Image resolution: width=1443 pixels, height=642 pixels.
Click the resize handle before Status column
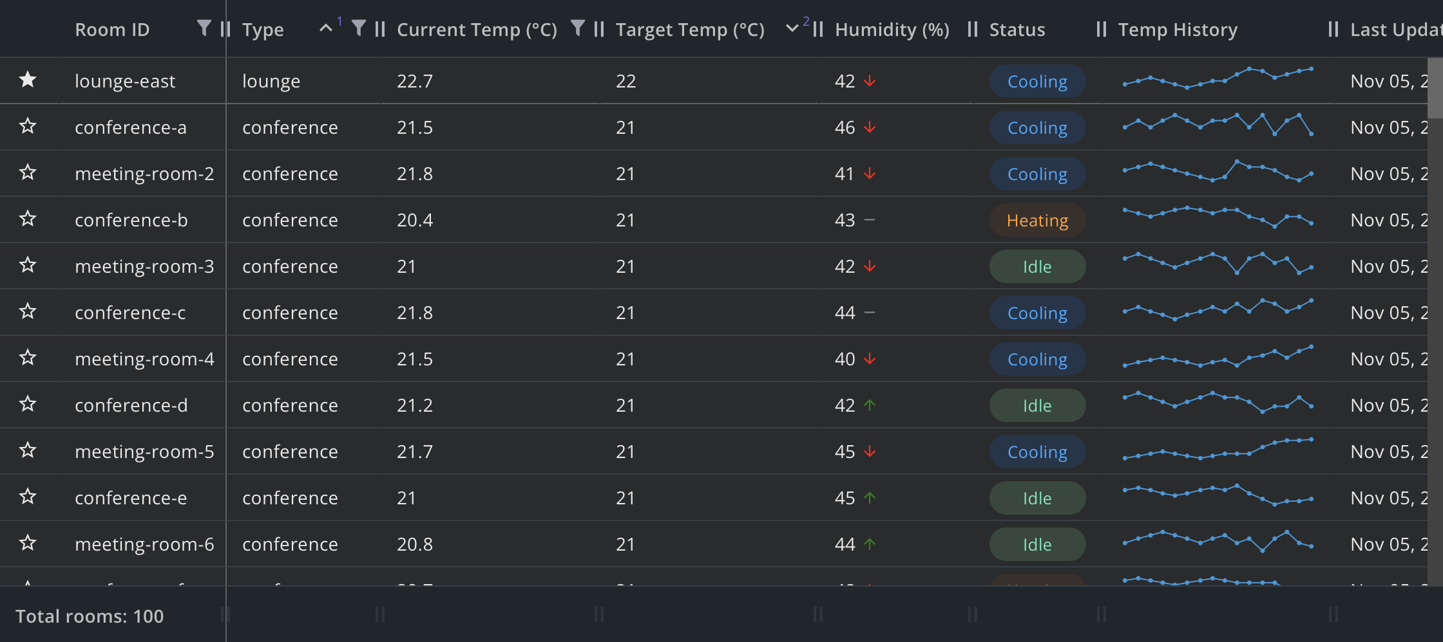pos(973,30)
